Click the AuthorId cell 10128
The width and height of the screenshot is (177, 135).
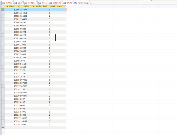(12, 121)
